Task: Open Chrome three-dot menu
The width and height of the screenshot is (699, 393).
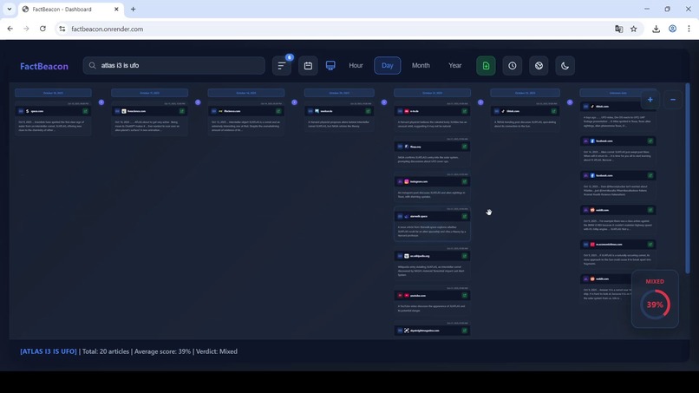Action: pos(689,29)
